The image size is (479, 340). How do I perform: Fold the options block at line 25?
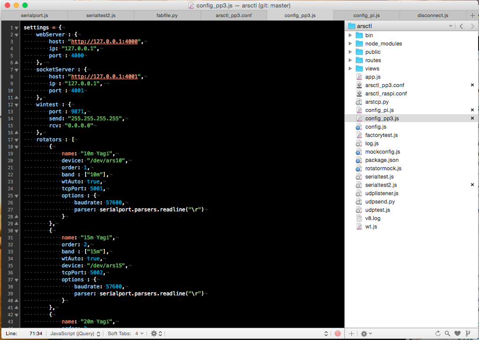[x=17, y=196]
